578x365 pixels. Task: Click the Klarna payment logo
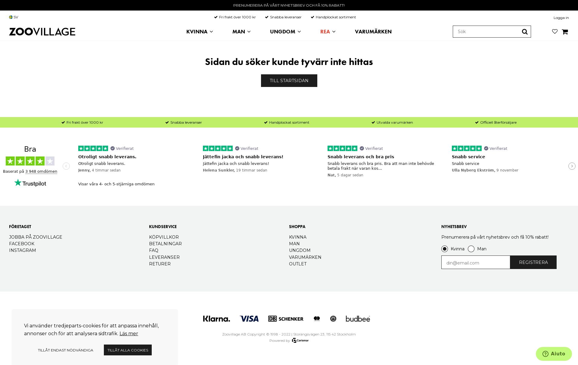216,319
